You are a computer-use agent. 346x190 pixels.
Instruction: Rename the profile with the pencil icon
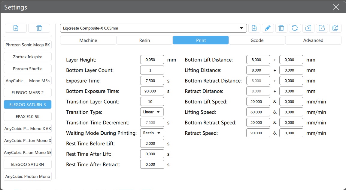click(268, 28)
